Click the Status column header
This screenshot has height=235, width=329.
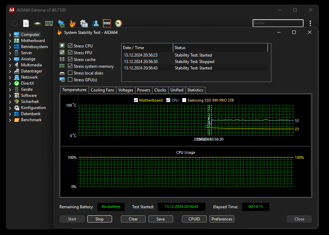pyautogui.click(x=220, y=48)
